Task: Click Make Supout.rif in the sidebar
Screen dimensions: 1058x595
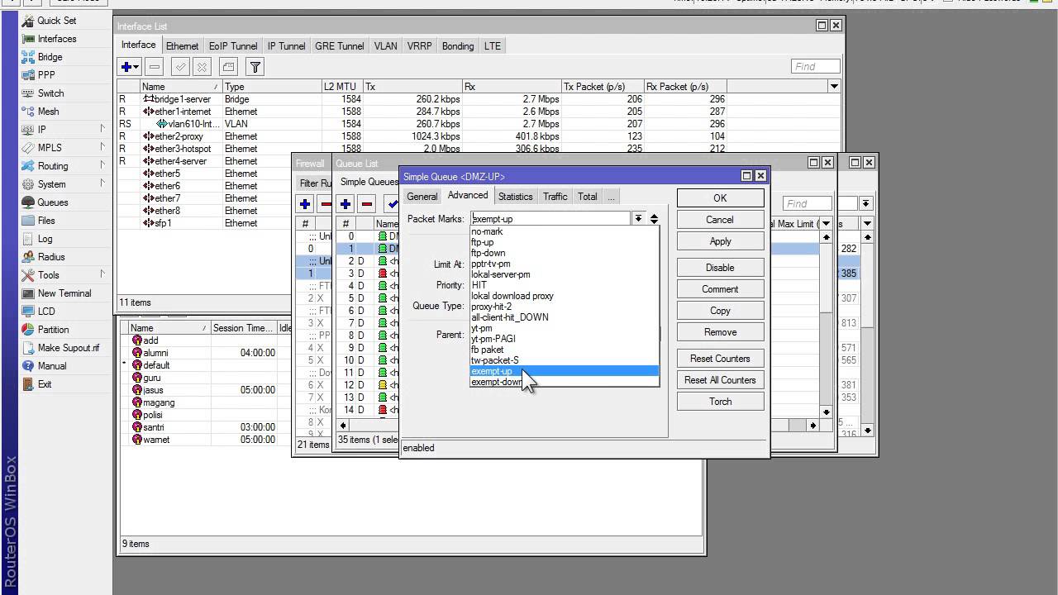Action: pyautogui.click(x=68, y=348)
